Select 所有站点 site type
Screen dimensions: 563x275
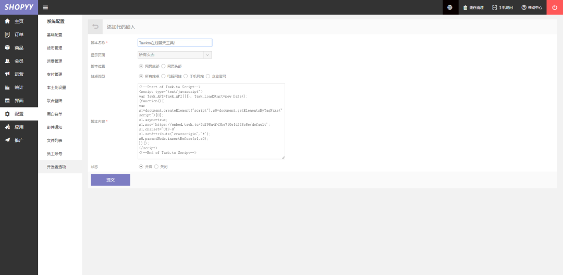pyautogui.click(x=141, y=76)
